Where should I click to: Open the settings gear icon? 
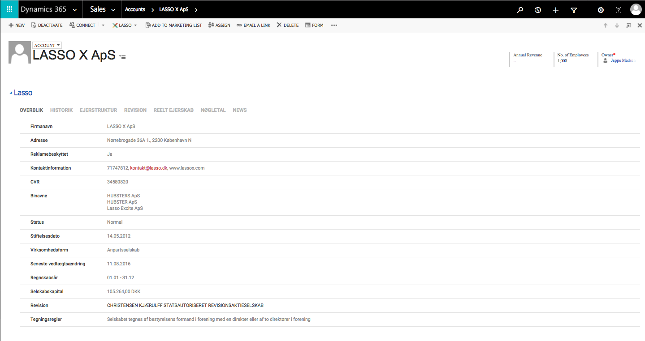601,10
